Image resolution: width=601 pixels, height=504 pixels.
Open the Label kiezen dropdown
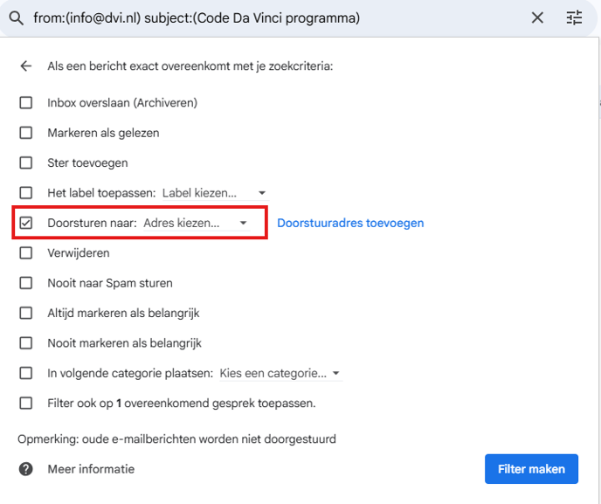(x=214, y=192)
